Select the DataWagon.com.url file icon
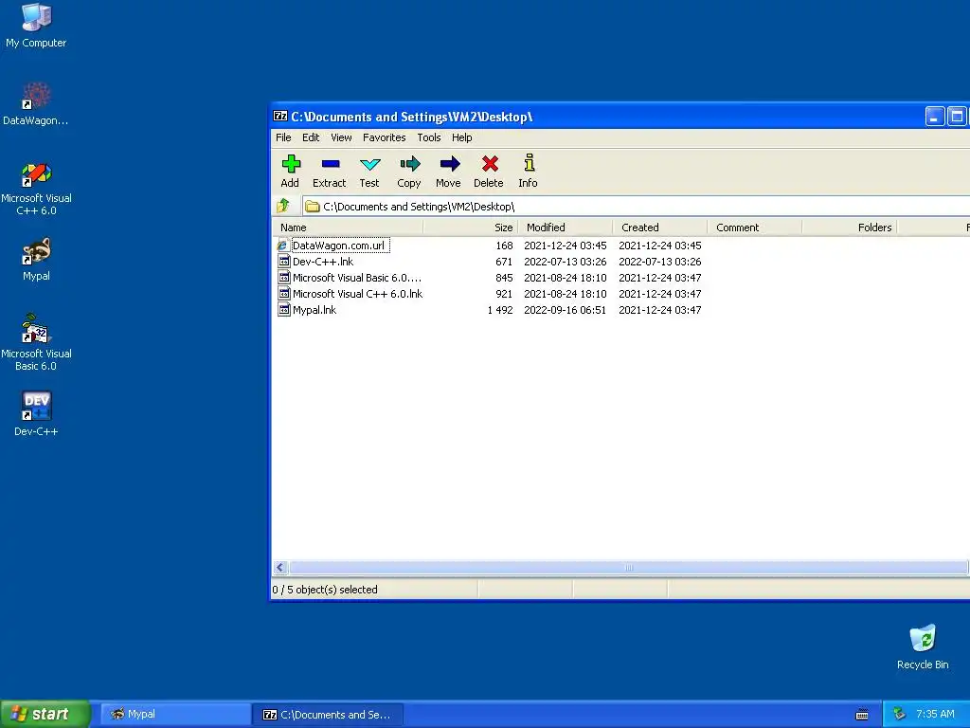The image size is (970, 728). click(x=283, y=246)
